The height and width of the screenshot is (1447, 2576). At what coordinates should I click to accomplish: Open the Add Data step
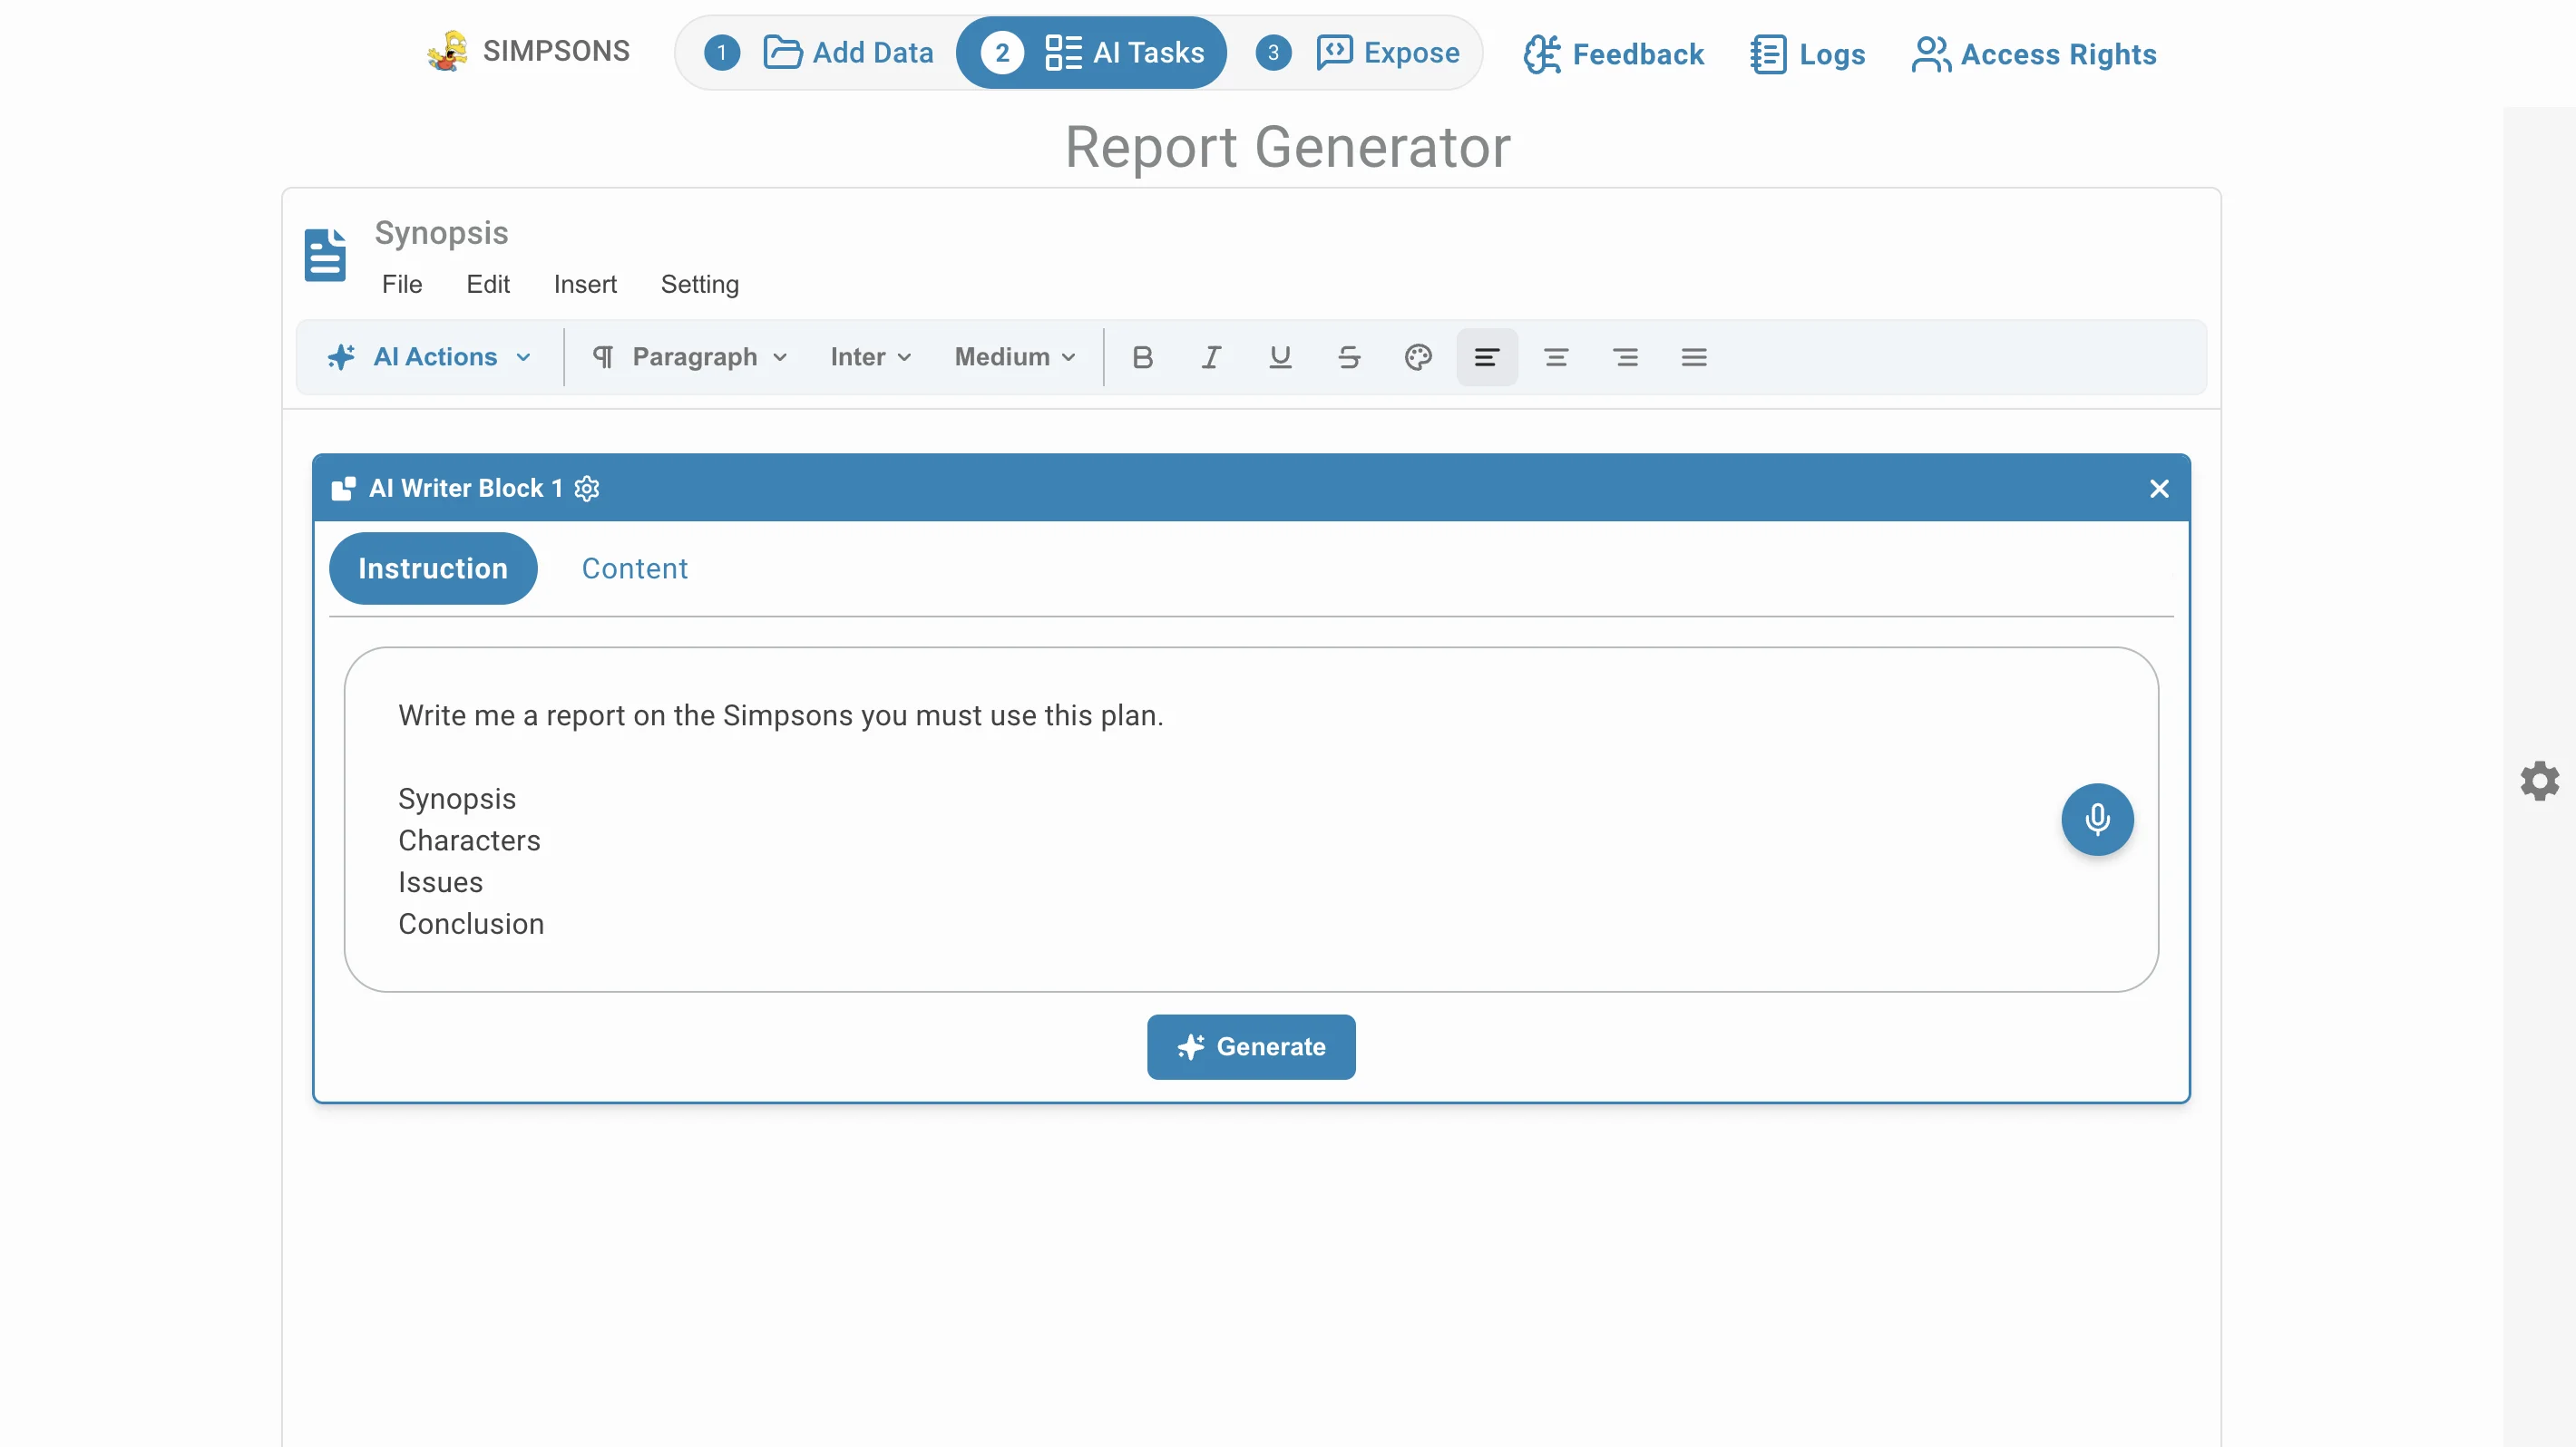coord(819,53)
